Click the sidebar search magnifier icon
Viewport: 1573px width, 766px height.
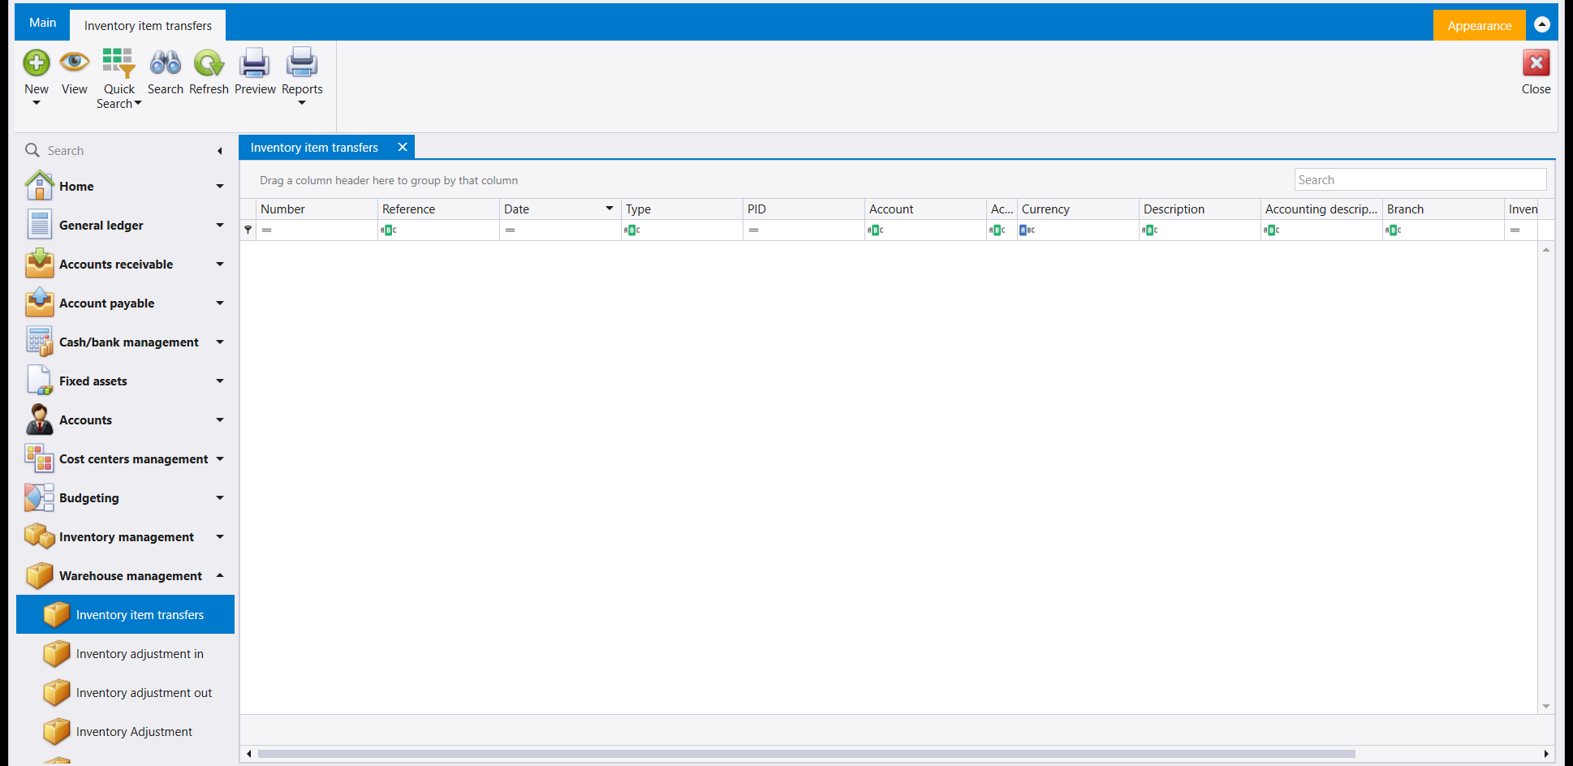tap(32, 150)
